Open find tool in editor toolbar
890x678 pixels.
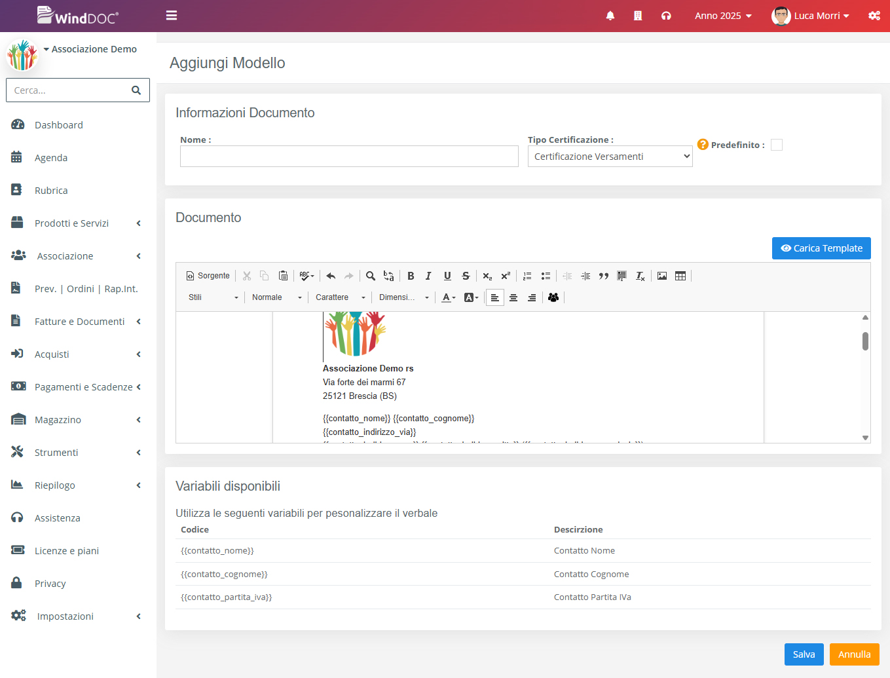pos(371,276)
